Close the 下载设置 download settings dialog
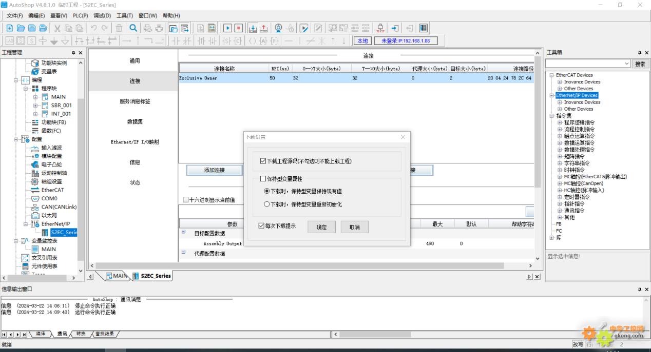The height and width of the screenshot is (352, 651). coord(403,137)
